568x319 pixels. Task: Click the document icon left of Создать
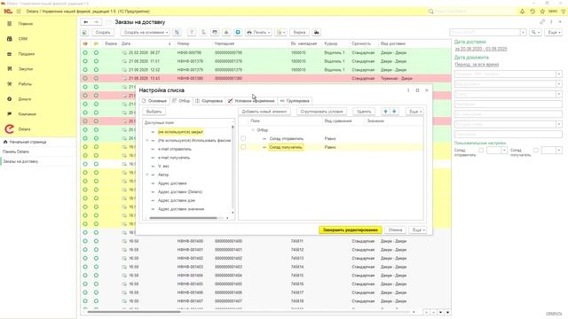(84, 33)
